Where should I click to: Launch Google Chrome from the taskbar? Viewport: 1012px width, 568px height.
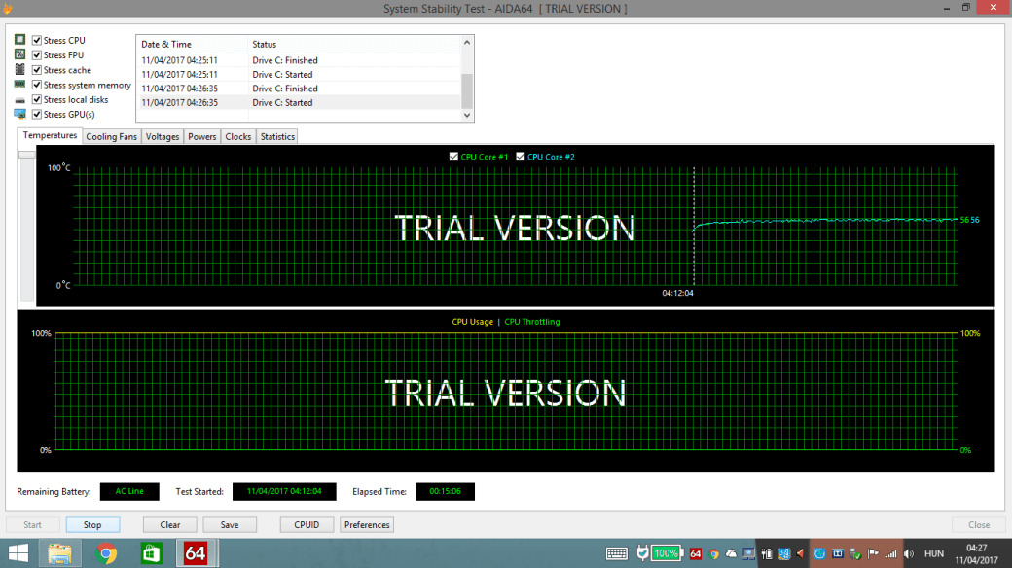(x=107, y=553)
